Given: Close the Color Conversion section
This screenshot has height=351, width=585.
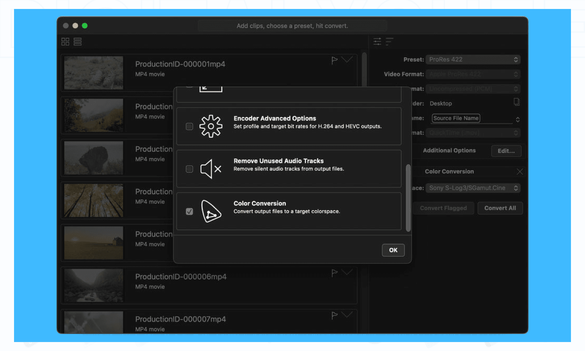Looking at the screenshot, I should click(x=519, y=172).
